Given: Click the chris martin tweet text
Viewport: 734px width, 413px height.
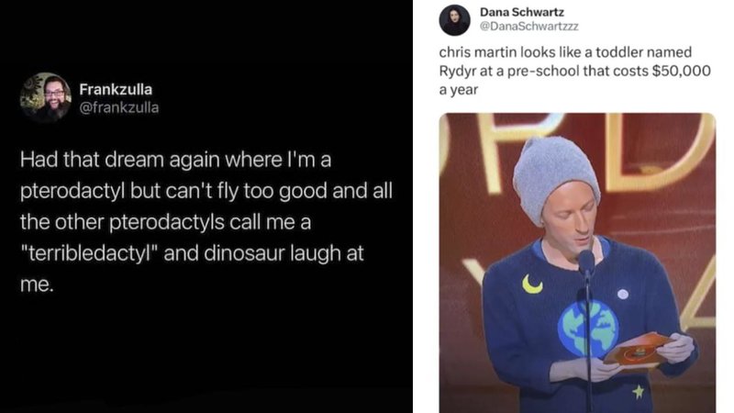Looking at the screenshot, I should point(570,70).
